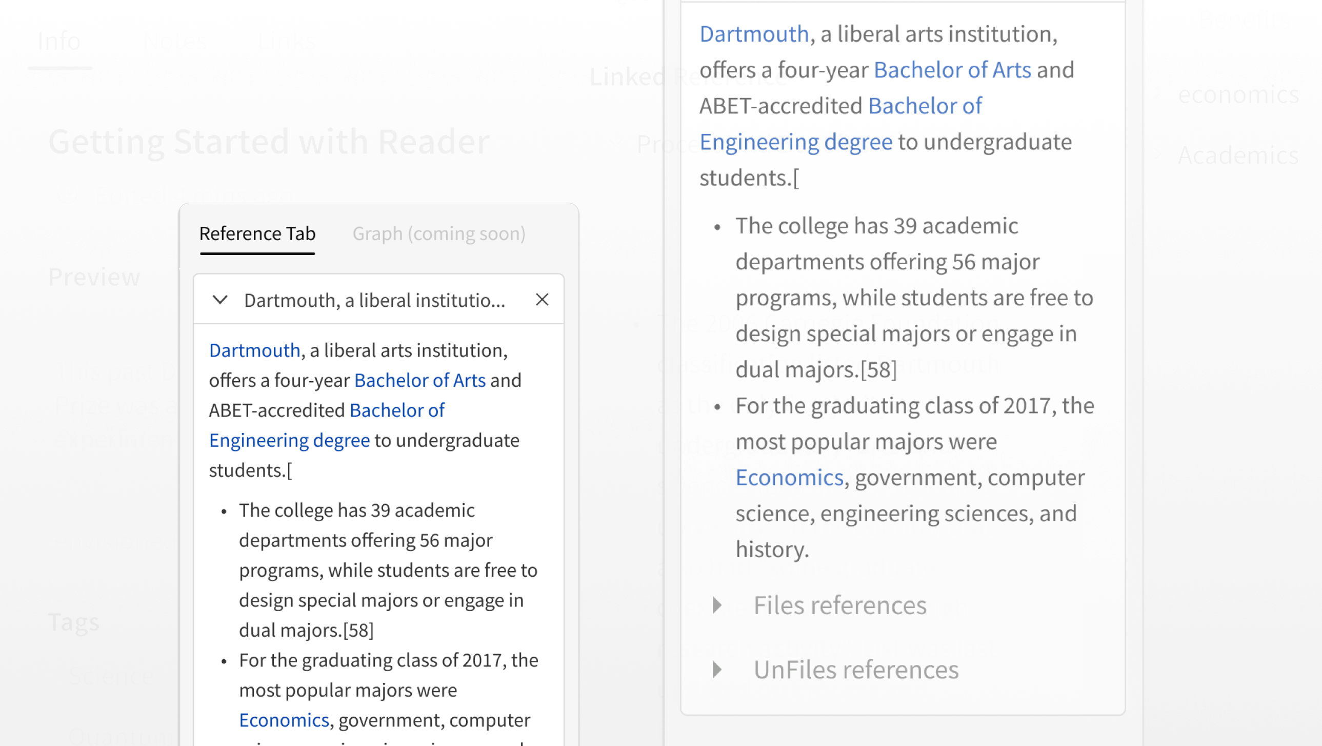This screenshot has width=1322, height=746.
Task: Select the faded Info tab
Action: click(x=59, y=41)
